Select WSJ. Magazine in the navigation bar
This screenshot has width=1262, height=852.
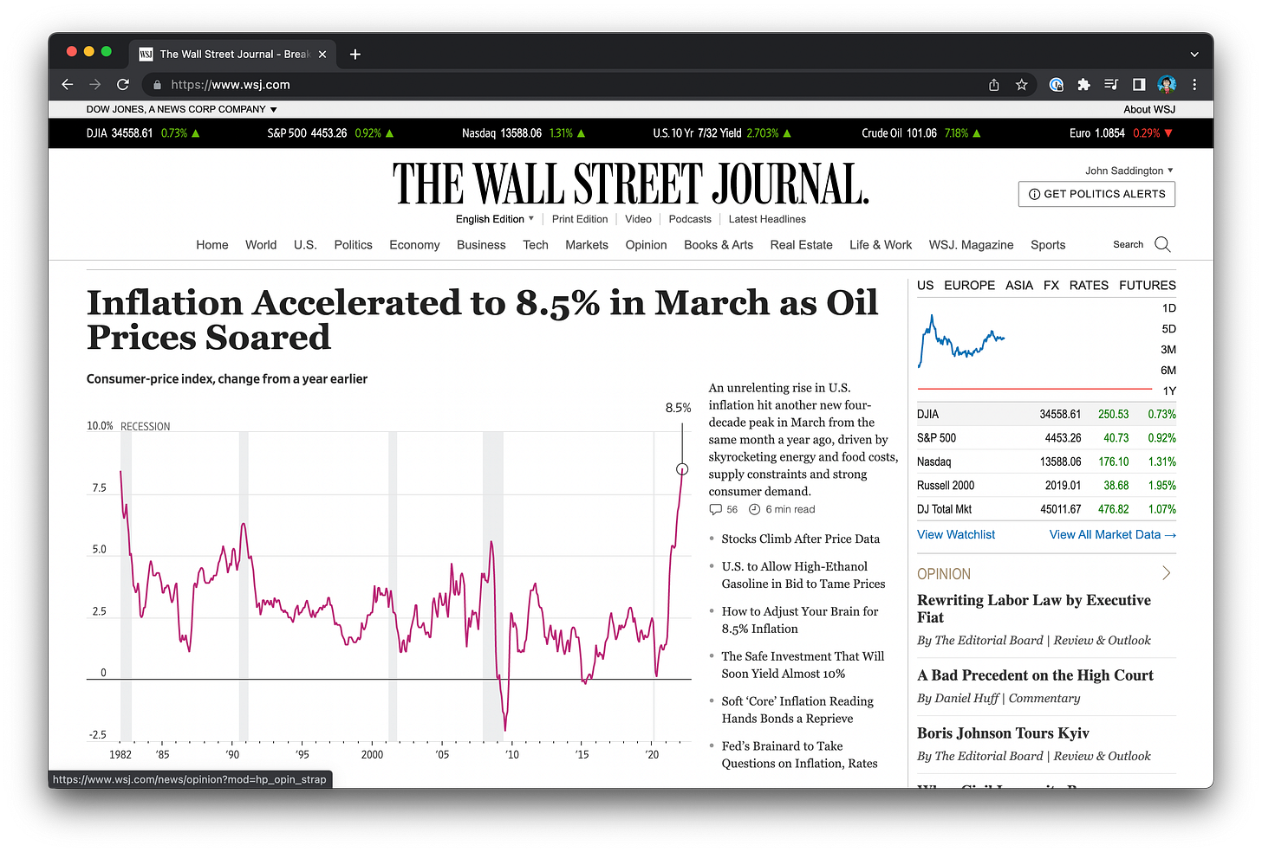tap(971, 245)
